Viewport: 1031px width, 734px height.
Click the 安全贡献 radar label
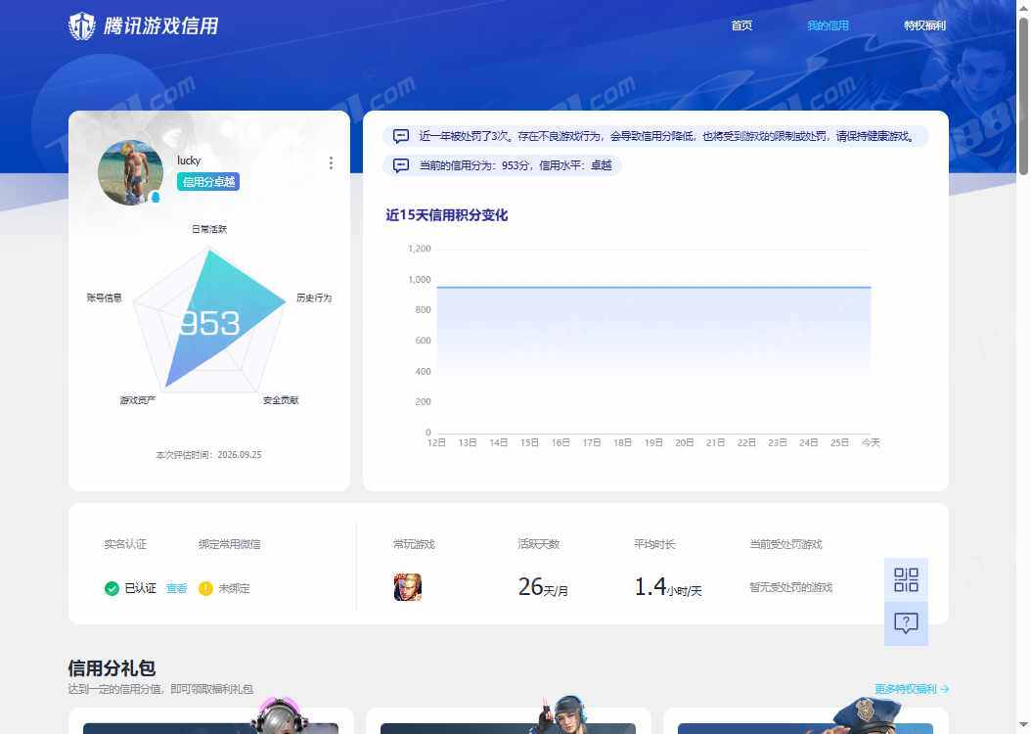(281, 400)
